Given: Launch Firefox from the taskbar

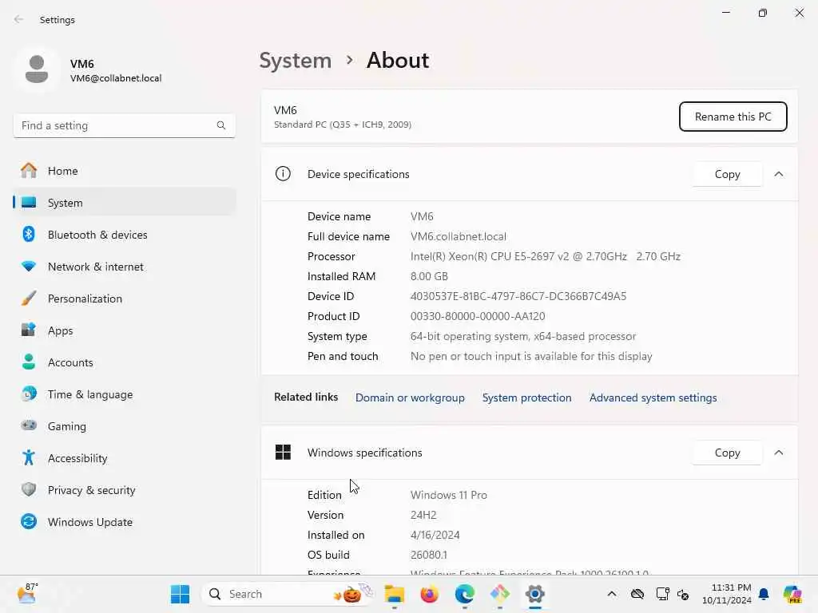Looking at the screenshot, I should click(429, 594).
